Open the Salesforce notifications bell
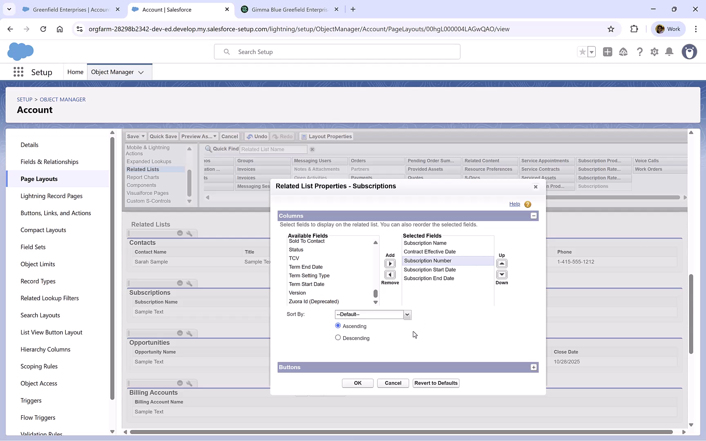The width and height of the screenshot is (706, 441). pos(669,52)
